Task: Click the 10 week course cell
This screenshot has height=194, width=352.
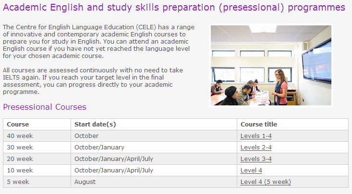Action: pyautogui.click(x=37, y=171)
